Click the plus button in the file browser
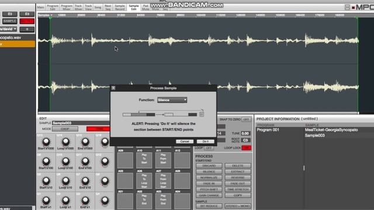Image resolution: width=374 pixels, height=210 pixels. pos(27,29)
